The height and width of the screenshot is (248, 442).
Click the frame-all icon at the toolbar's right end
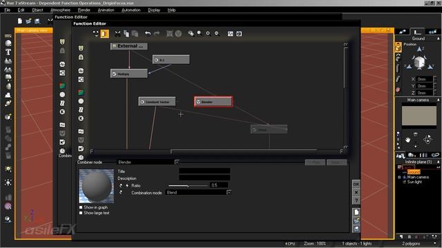[239, 34]
